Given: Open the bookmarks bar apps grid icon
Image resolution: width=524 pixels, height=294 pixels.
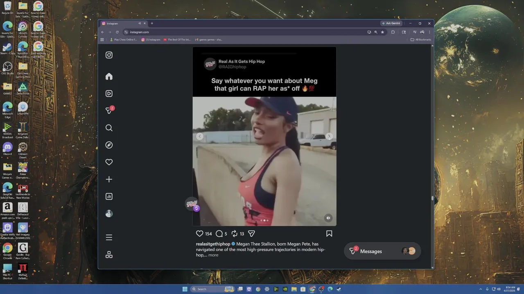Looking at the screenshot, I should [102, 40].
